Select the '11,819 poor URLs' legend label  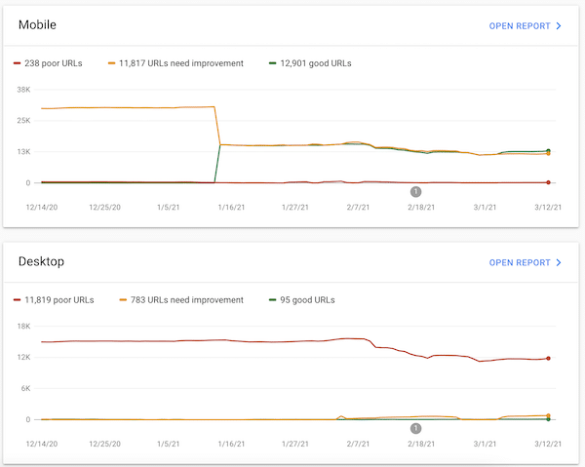point(58,300)
